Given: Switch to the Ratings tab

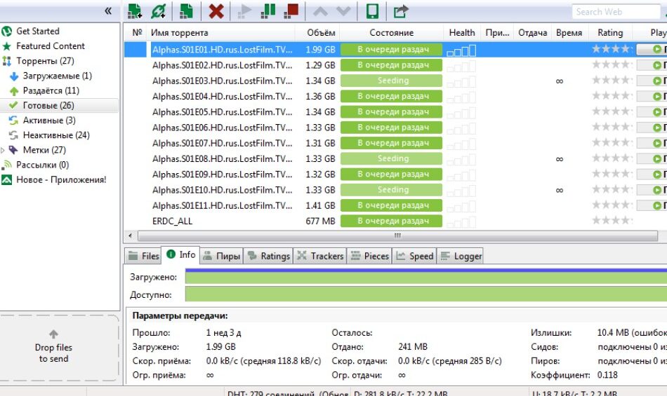Looking at the screenshot, I should pos(268,256).
